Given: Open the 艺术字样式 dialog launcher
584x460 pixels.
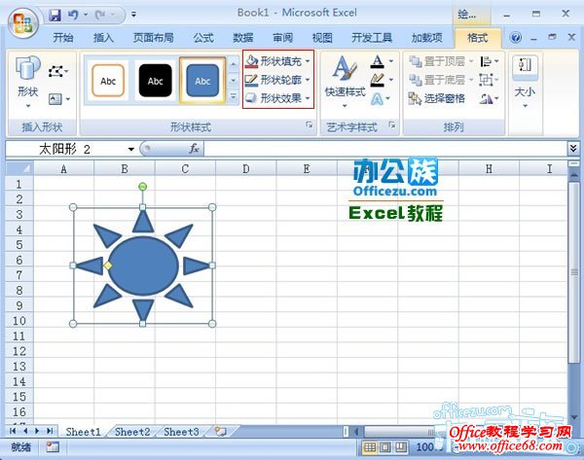Looking at the screenshot, I should [392, 125].
